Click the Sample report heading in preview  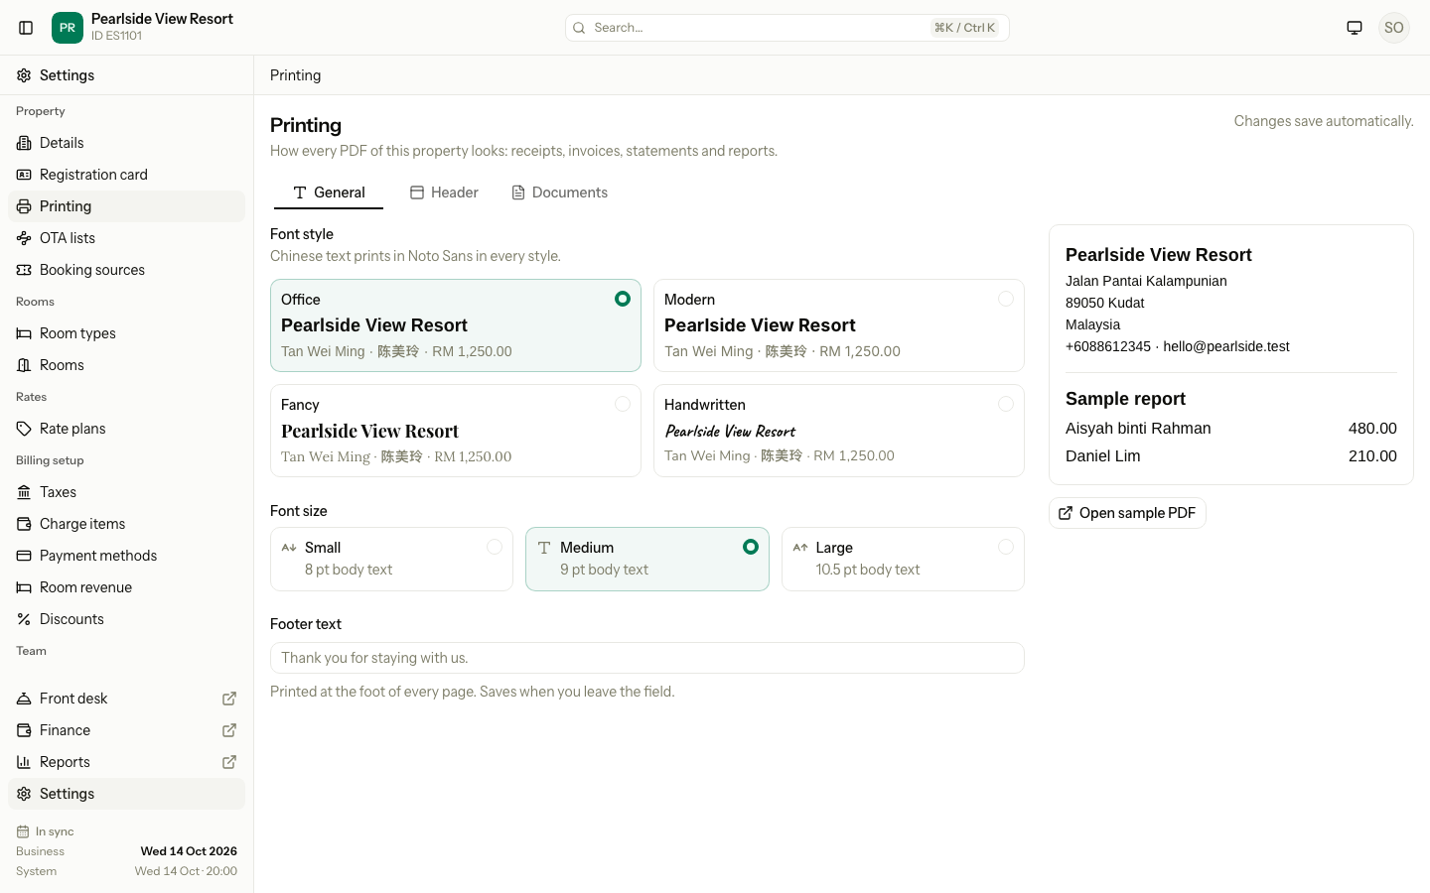[x=1125, y=399]
